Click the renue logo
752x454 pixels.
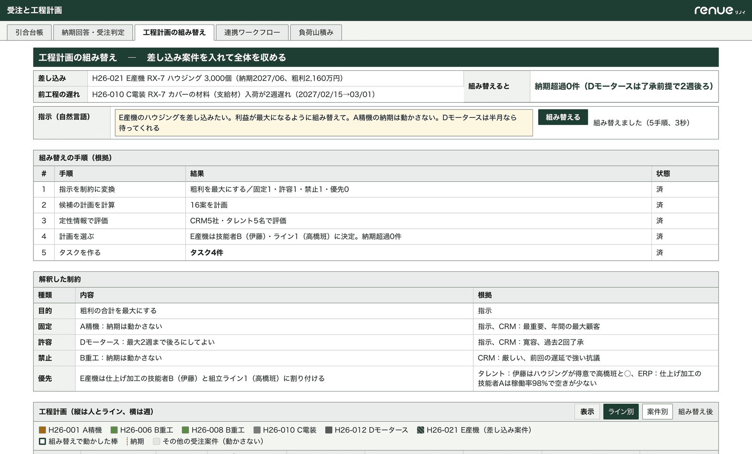pos(720,10)
